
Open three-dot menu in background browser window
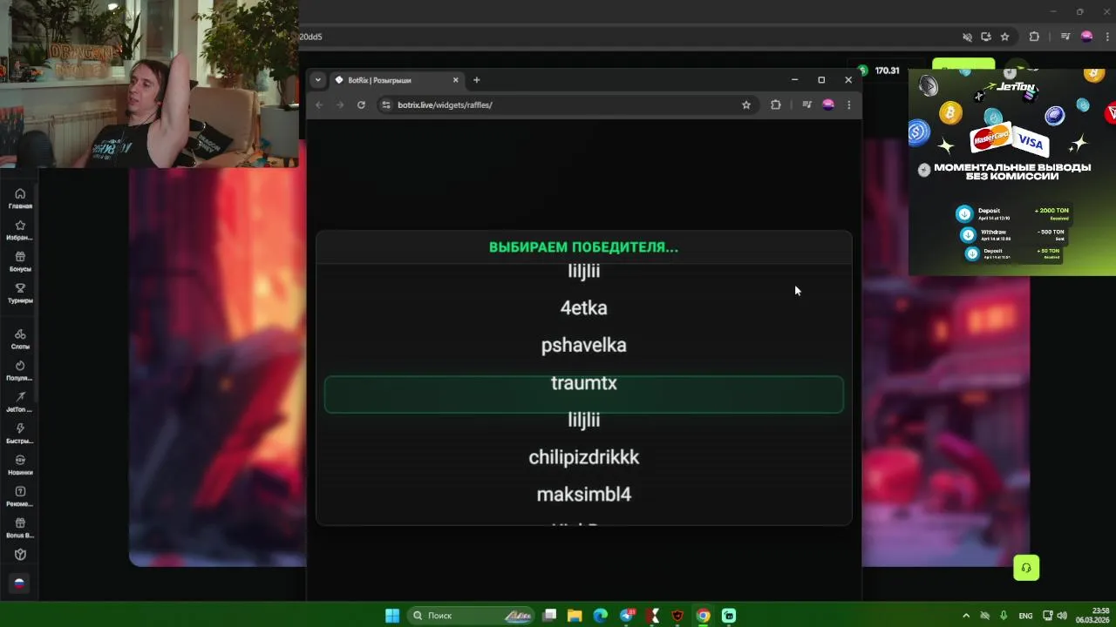[x=1106, y=37]
